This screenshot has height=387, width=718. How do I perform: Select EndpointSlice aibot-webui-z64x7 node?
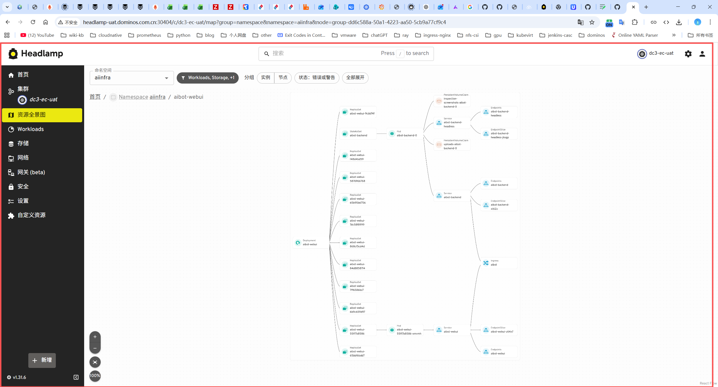tap(499, 330)
